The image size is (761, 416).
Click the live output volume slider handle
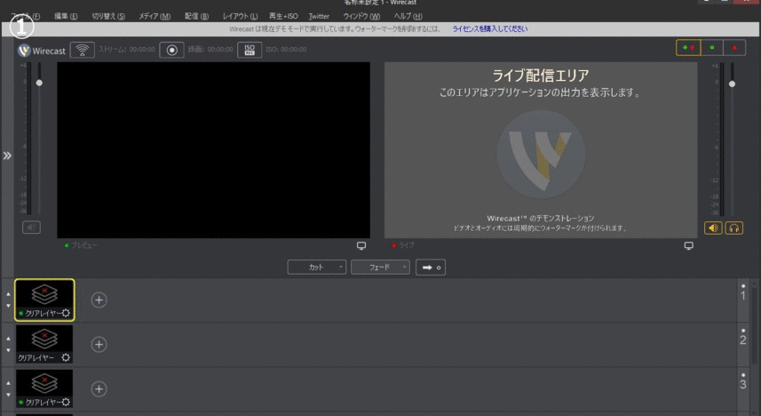(x=732, y=84)
